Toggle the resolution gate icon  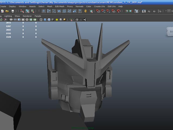tap(19, 20)
